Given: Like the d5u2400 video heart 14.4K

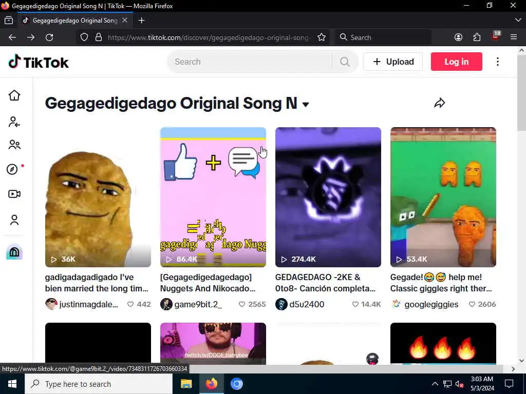Looking at the screenshot, I should [x=355, y=304].
